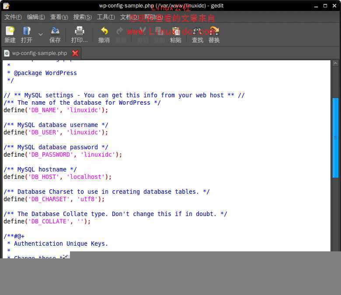Close the wp-config-sample.php tab with the red X
The height and width of the screenshot is (295, 341).
pyautogui.click(x=75, y=53)
